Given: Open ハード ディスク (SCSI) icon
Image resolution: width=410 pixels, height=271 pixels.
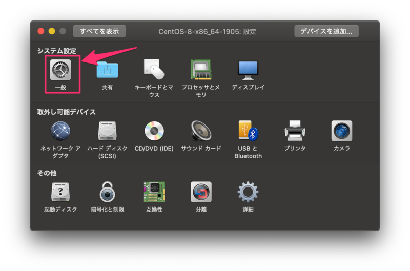Looking at the screenshot, I should 107,131.
